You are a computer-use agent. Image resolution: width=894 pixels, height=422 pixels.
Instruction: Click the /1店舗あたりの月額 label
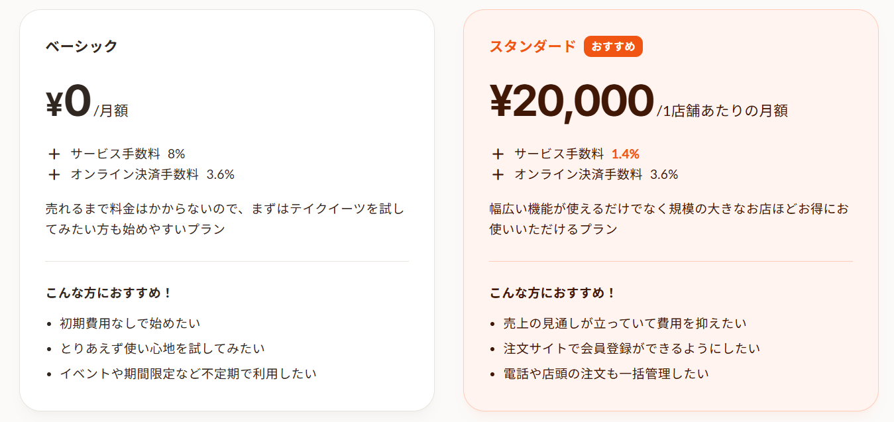(722, 111)
